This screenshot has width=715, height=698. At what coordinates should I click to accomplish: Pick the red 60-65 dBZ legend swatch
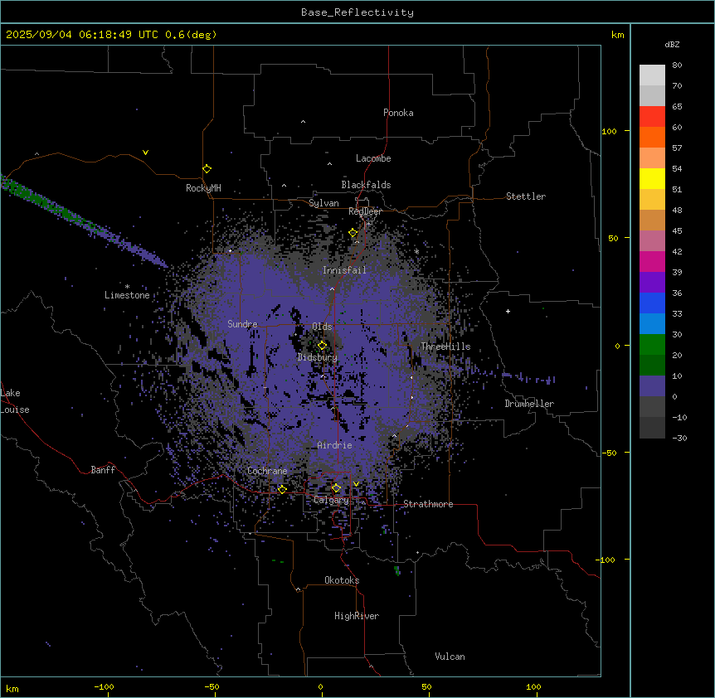652,116
